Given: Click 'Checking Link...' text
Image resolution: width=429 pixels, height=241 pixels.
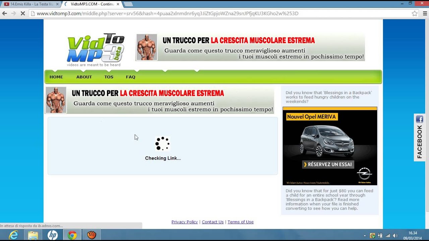Looking at the screenshot, I should point(163,158).
